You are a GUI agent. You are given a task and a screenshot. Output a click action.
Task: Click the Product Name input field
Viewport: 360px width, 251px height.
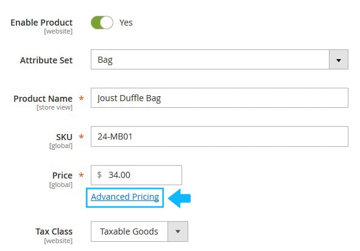(x=219, y=98)
